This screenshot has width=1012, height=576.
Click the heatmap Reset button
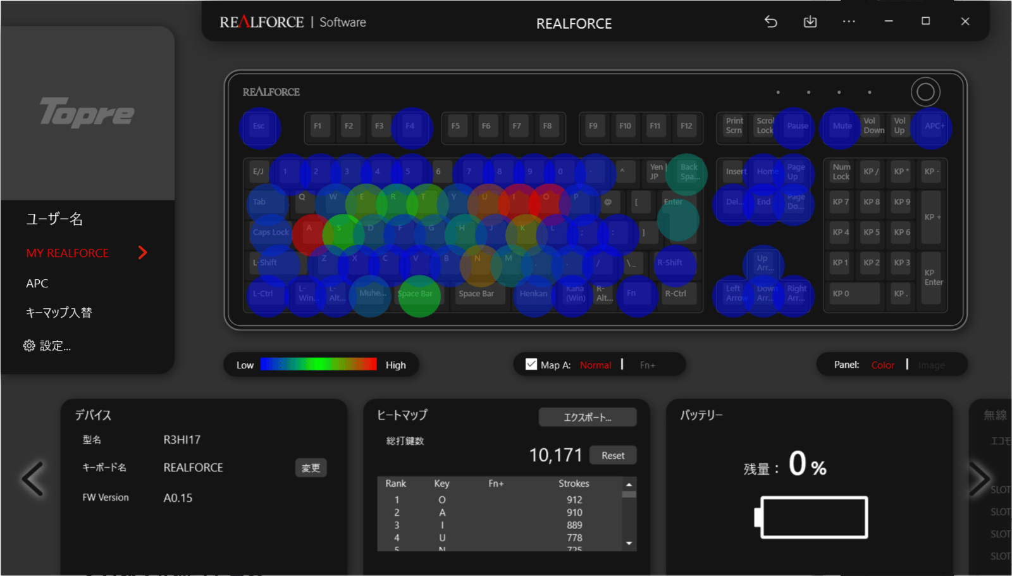point(612,455)
